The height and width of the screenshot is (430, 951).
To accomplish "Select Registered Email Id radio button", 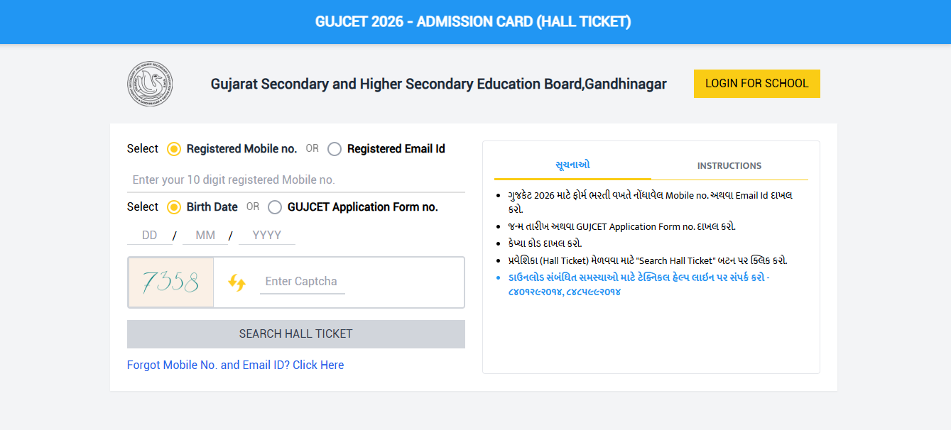I will point(334,148).
